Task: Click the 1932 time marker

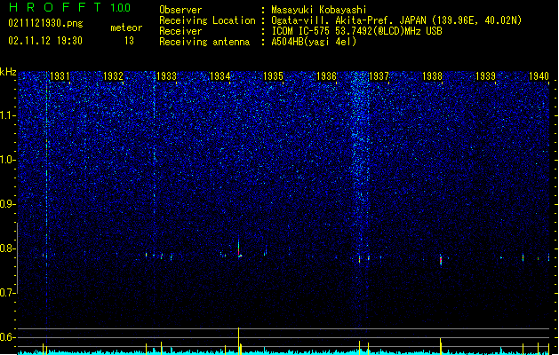Action: coord(113,75)
